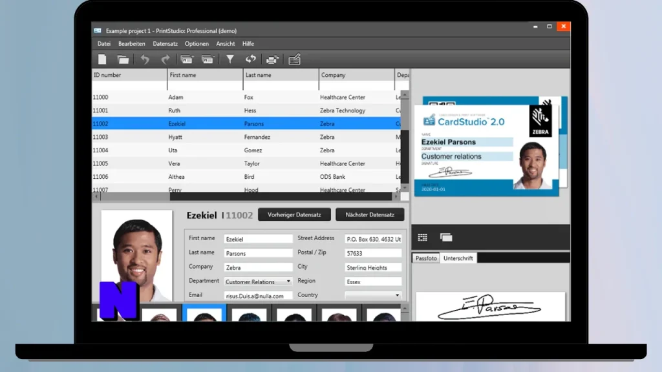This screenshot has height=372, width=662.
Task: Click the Postal / Zip field 57633
Action: [x=373, y=253]
